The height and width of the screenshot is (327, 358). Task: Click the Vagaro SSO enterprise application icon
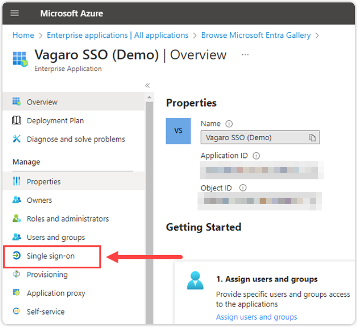(x=20, y=59)
